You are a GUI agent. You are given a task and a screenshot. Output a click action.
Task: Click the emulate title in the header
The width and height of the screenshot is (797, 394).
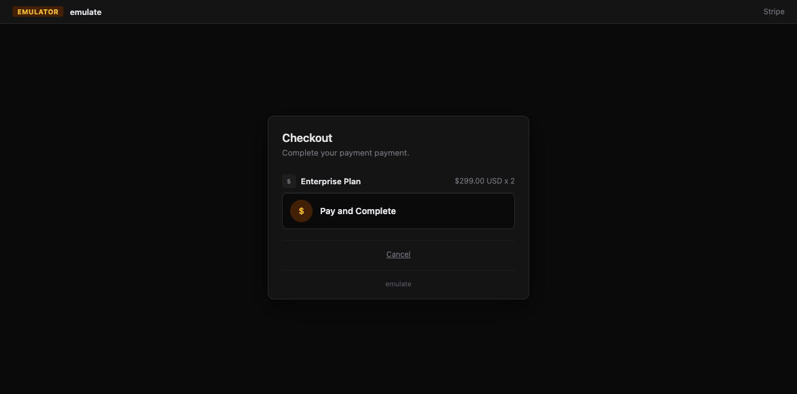(86, 12)
